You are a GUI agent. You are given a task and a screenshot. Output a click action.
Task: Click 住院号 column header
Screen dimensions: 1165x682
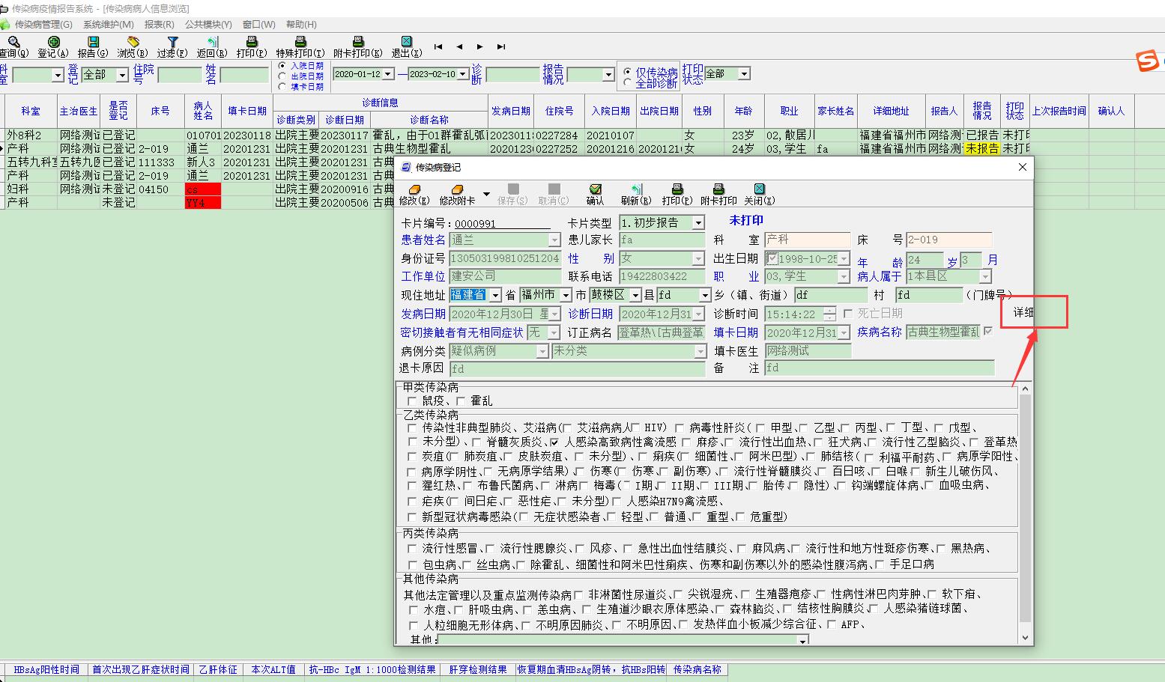coord(559,111)
